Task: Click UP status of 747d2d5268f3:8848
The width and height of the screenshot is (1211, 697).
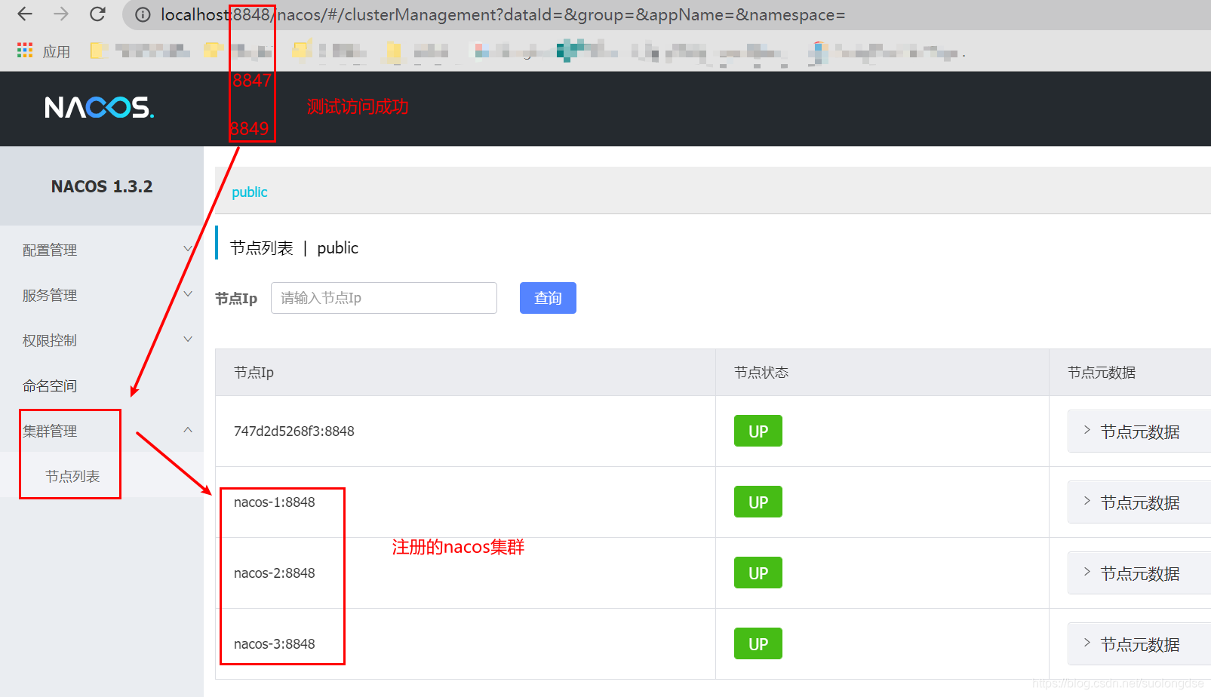Action: [758, 431]
